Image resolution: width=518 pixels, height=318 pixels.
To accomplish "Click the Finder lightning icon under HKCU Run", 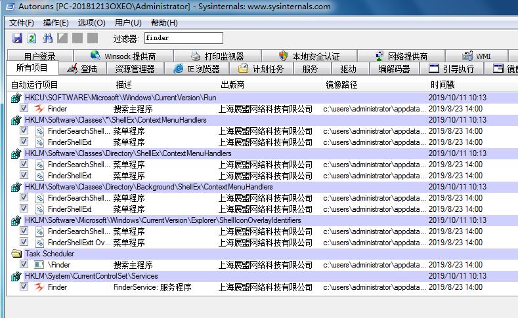I will (39, 109).
